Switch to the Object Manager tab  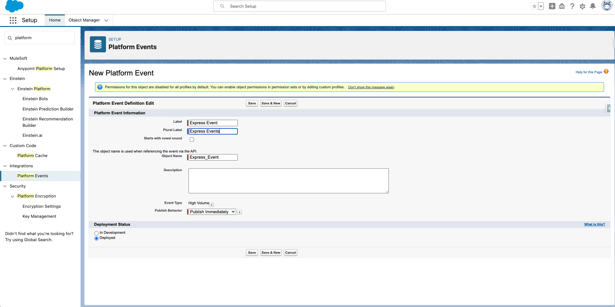point(84,20)
